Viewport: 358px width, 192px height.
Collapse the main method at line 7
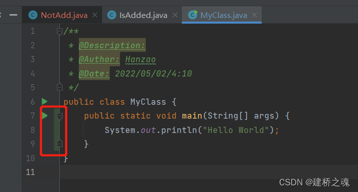(x=60, y=116)
